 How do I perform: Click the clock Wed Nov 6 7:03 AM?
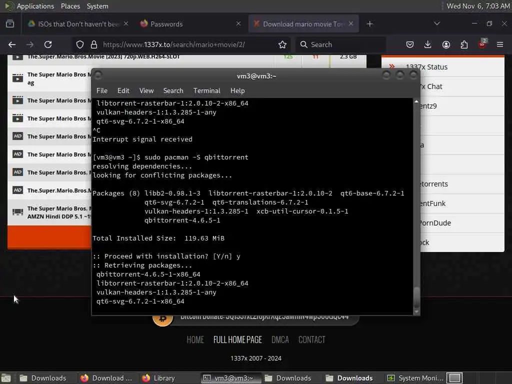click(478, 6)
